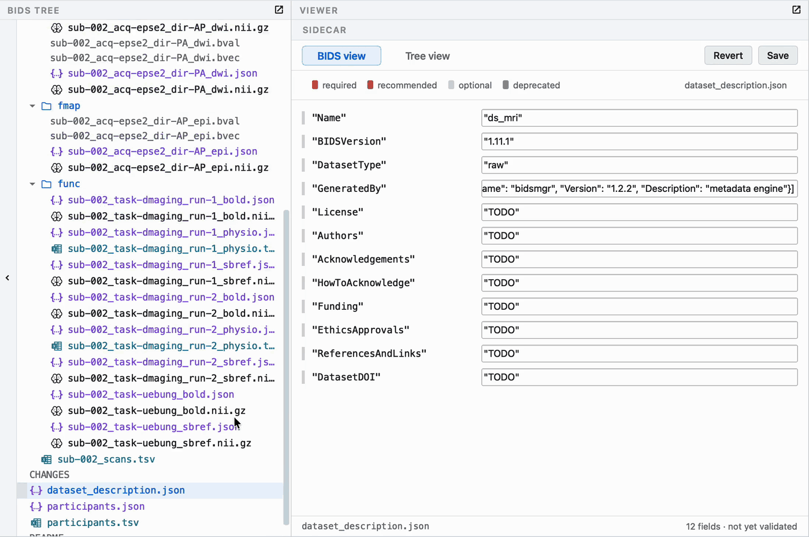Viewport: 809px width, 537px height.
Task: Open sub-002_task-dmaging_run-1_bold.json
Action: [171, 200]
